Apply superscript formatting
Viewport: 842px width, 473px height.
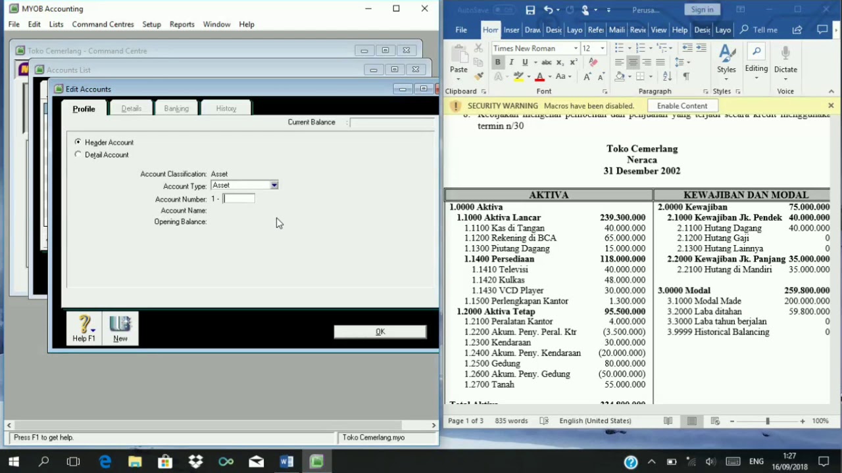574,62
